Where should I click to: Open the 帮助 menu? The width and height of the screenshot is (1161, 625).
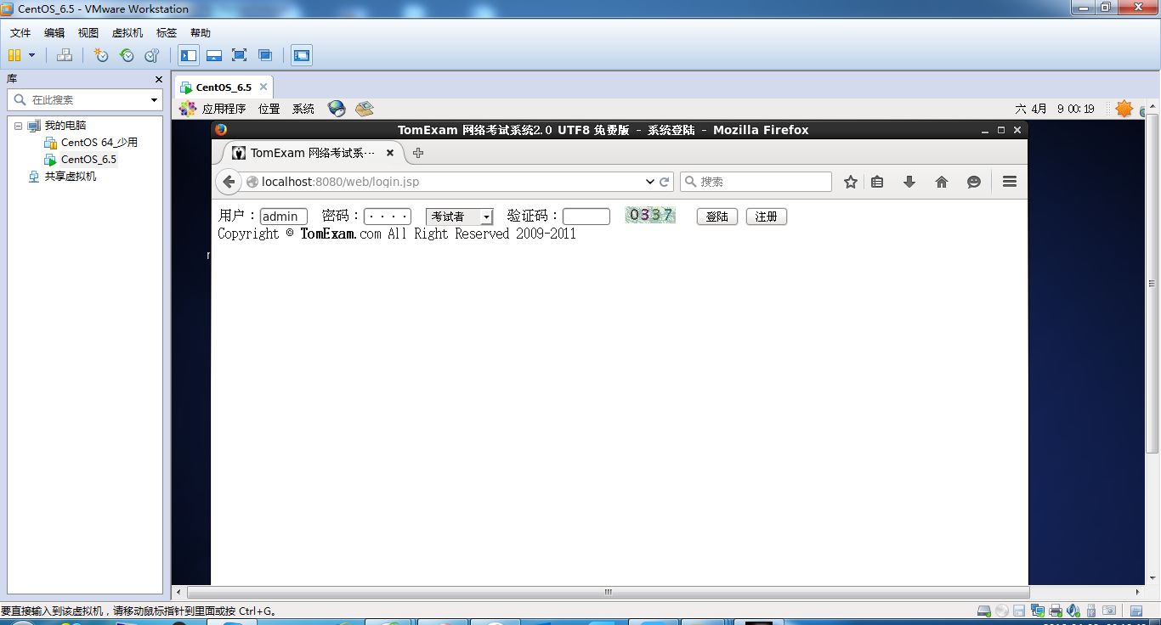(201, 33)
